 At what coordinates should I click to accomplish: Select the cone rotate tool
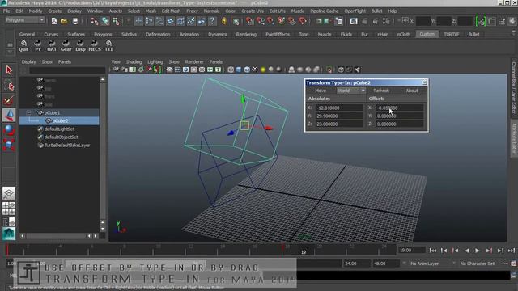point(9,115)
